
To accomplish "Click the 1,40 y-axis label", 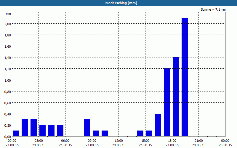I will [x=8, y=57].
